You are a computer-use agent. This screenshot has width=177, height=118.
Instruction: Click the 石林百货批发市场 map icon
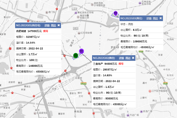click(x=140, y=3)
